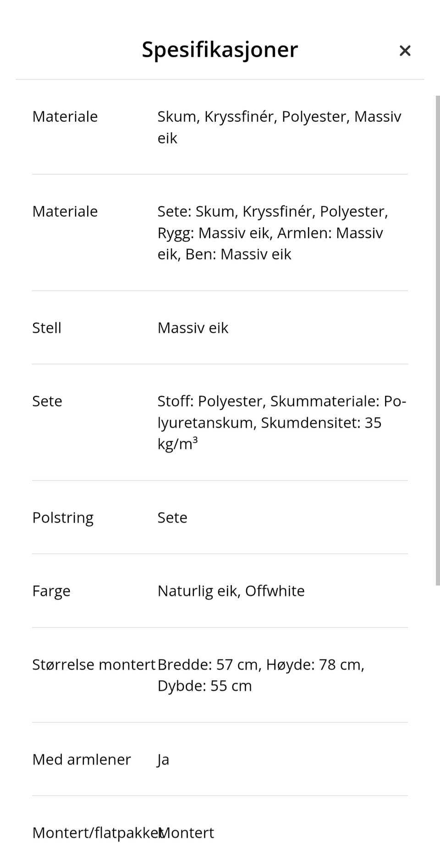Screen dimensions: 440x852
Task: Click the Naturlig eik, Offwhite value
Action: click(231, 590)
